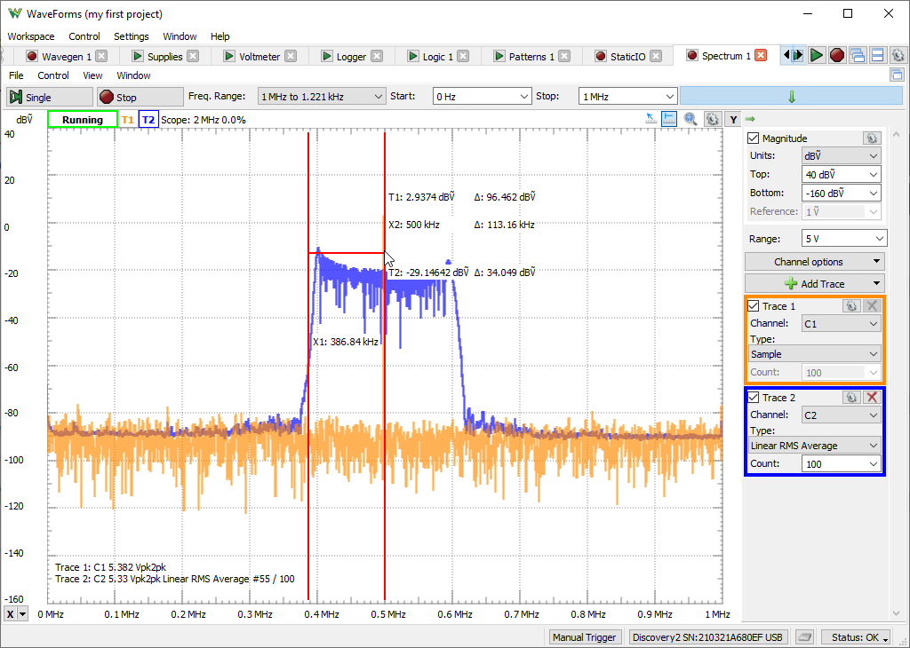Click the device icon in status bar

pyautogui.click(x=804, y=637)
